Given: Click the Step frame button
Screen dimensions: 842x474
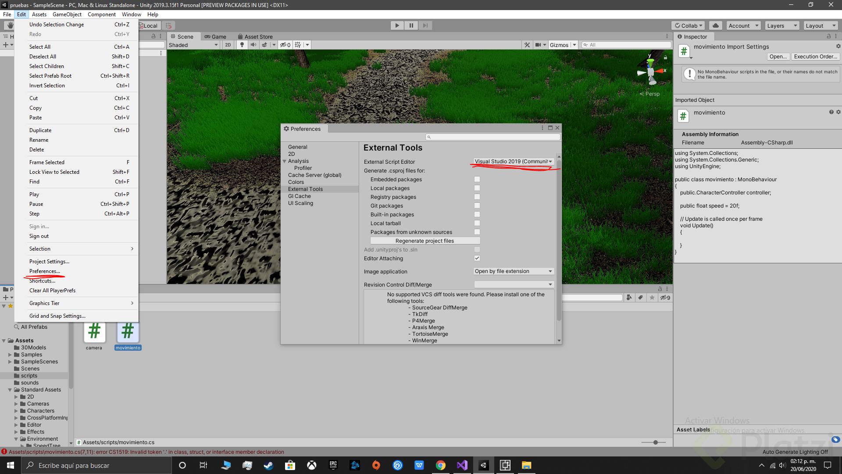Looking at the screenshot, I should 425,25.
